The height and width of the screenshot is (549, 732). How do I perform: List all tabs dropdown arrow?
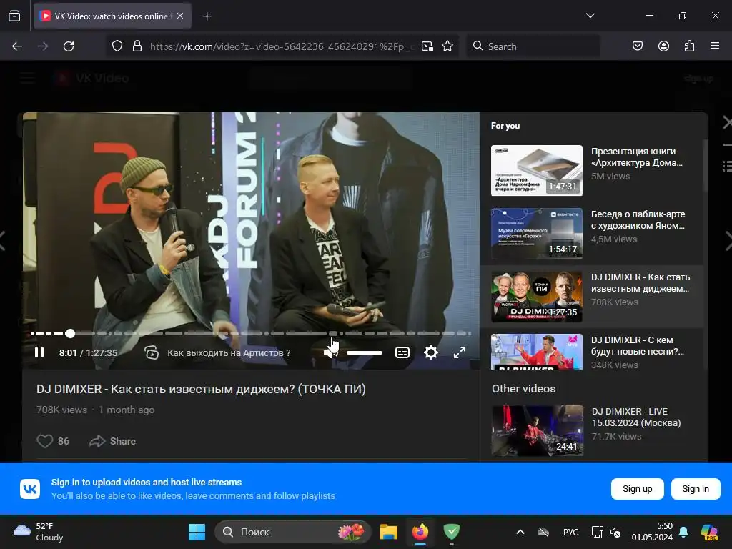[x=590, y=16]
